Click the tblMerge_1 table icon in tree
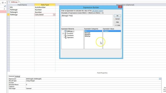 click(65, 31)
